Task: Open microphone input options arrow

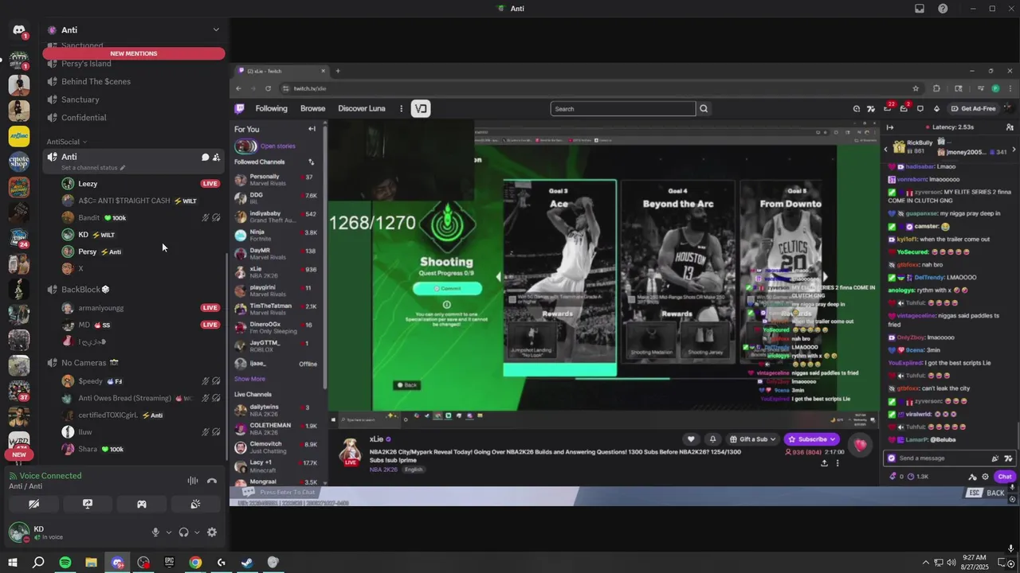Action: pyautogui.click(x=168, y=532)
